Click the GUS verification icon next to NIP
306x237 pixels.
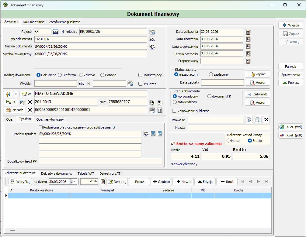pos(152,102)
